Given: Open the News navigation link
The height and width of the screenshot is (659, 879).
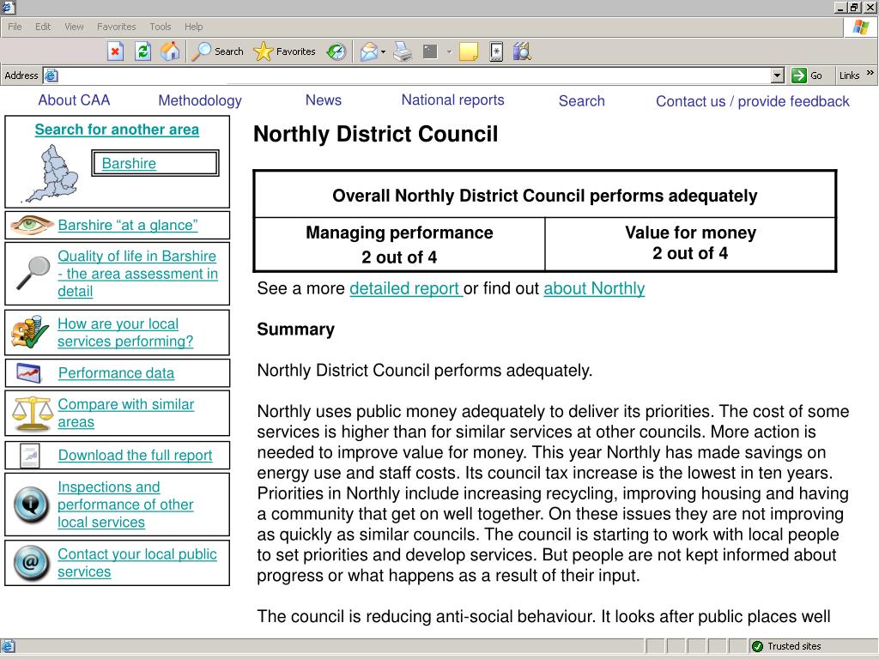Looking at the screenshot, I should pos(324,100).
